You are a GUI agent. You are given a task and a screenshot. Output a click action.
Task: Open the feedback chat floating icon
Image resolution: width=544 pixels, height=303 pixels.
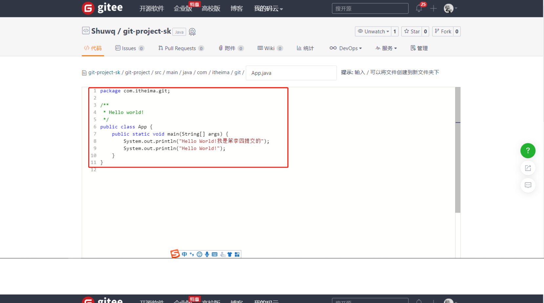(x=528, y=185)
